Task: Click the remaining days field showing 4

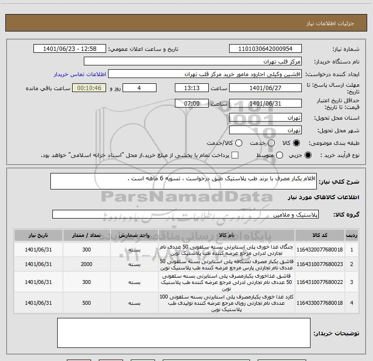Action: [x=140, y=88]
